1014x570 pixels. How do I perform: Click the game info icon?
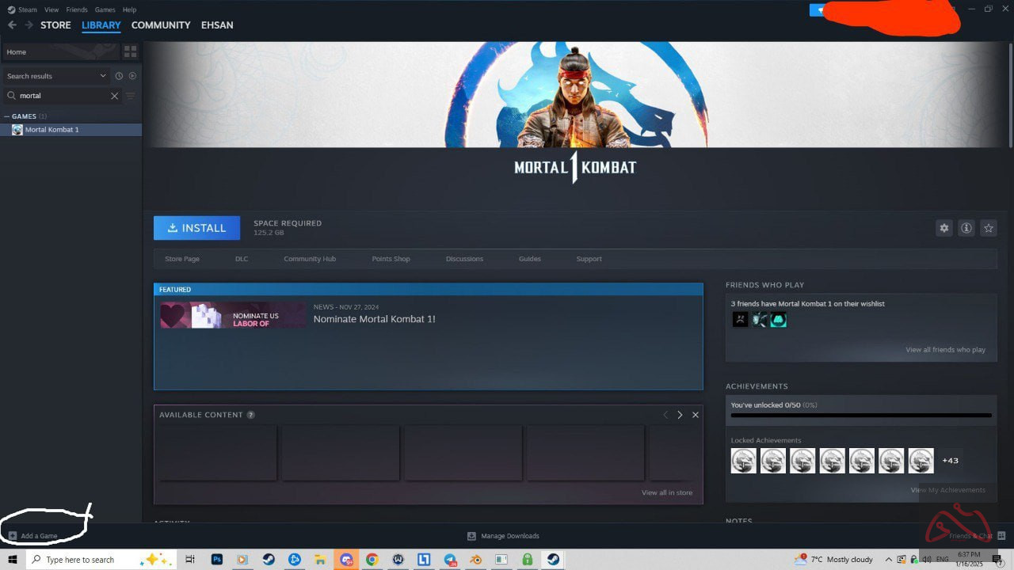point(966,228)
